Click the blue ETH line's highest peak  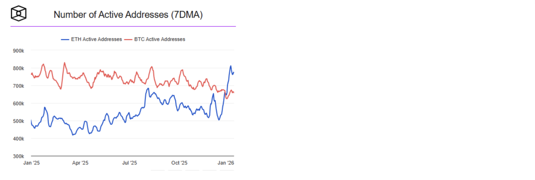(231, 66)
